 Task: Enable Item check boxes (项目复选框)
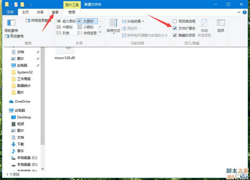pyautogui.click(x=184, y=21)
